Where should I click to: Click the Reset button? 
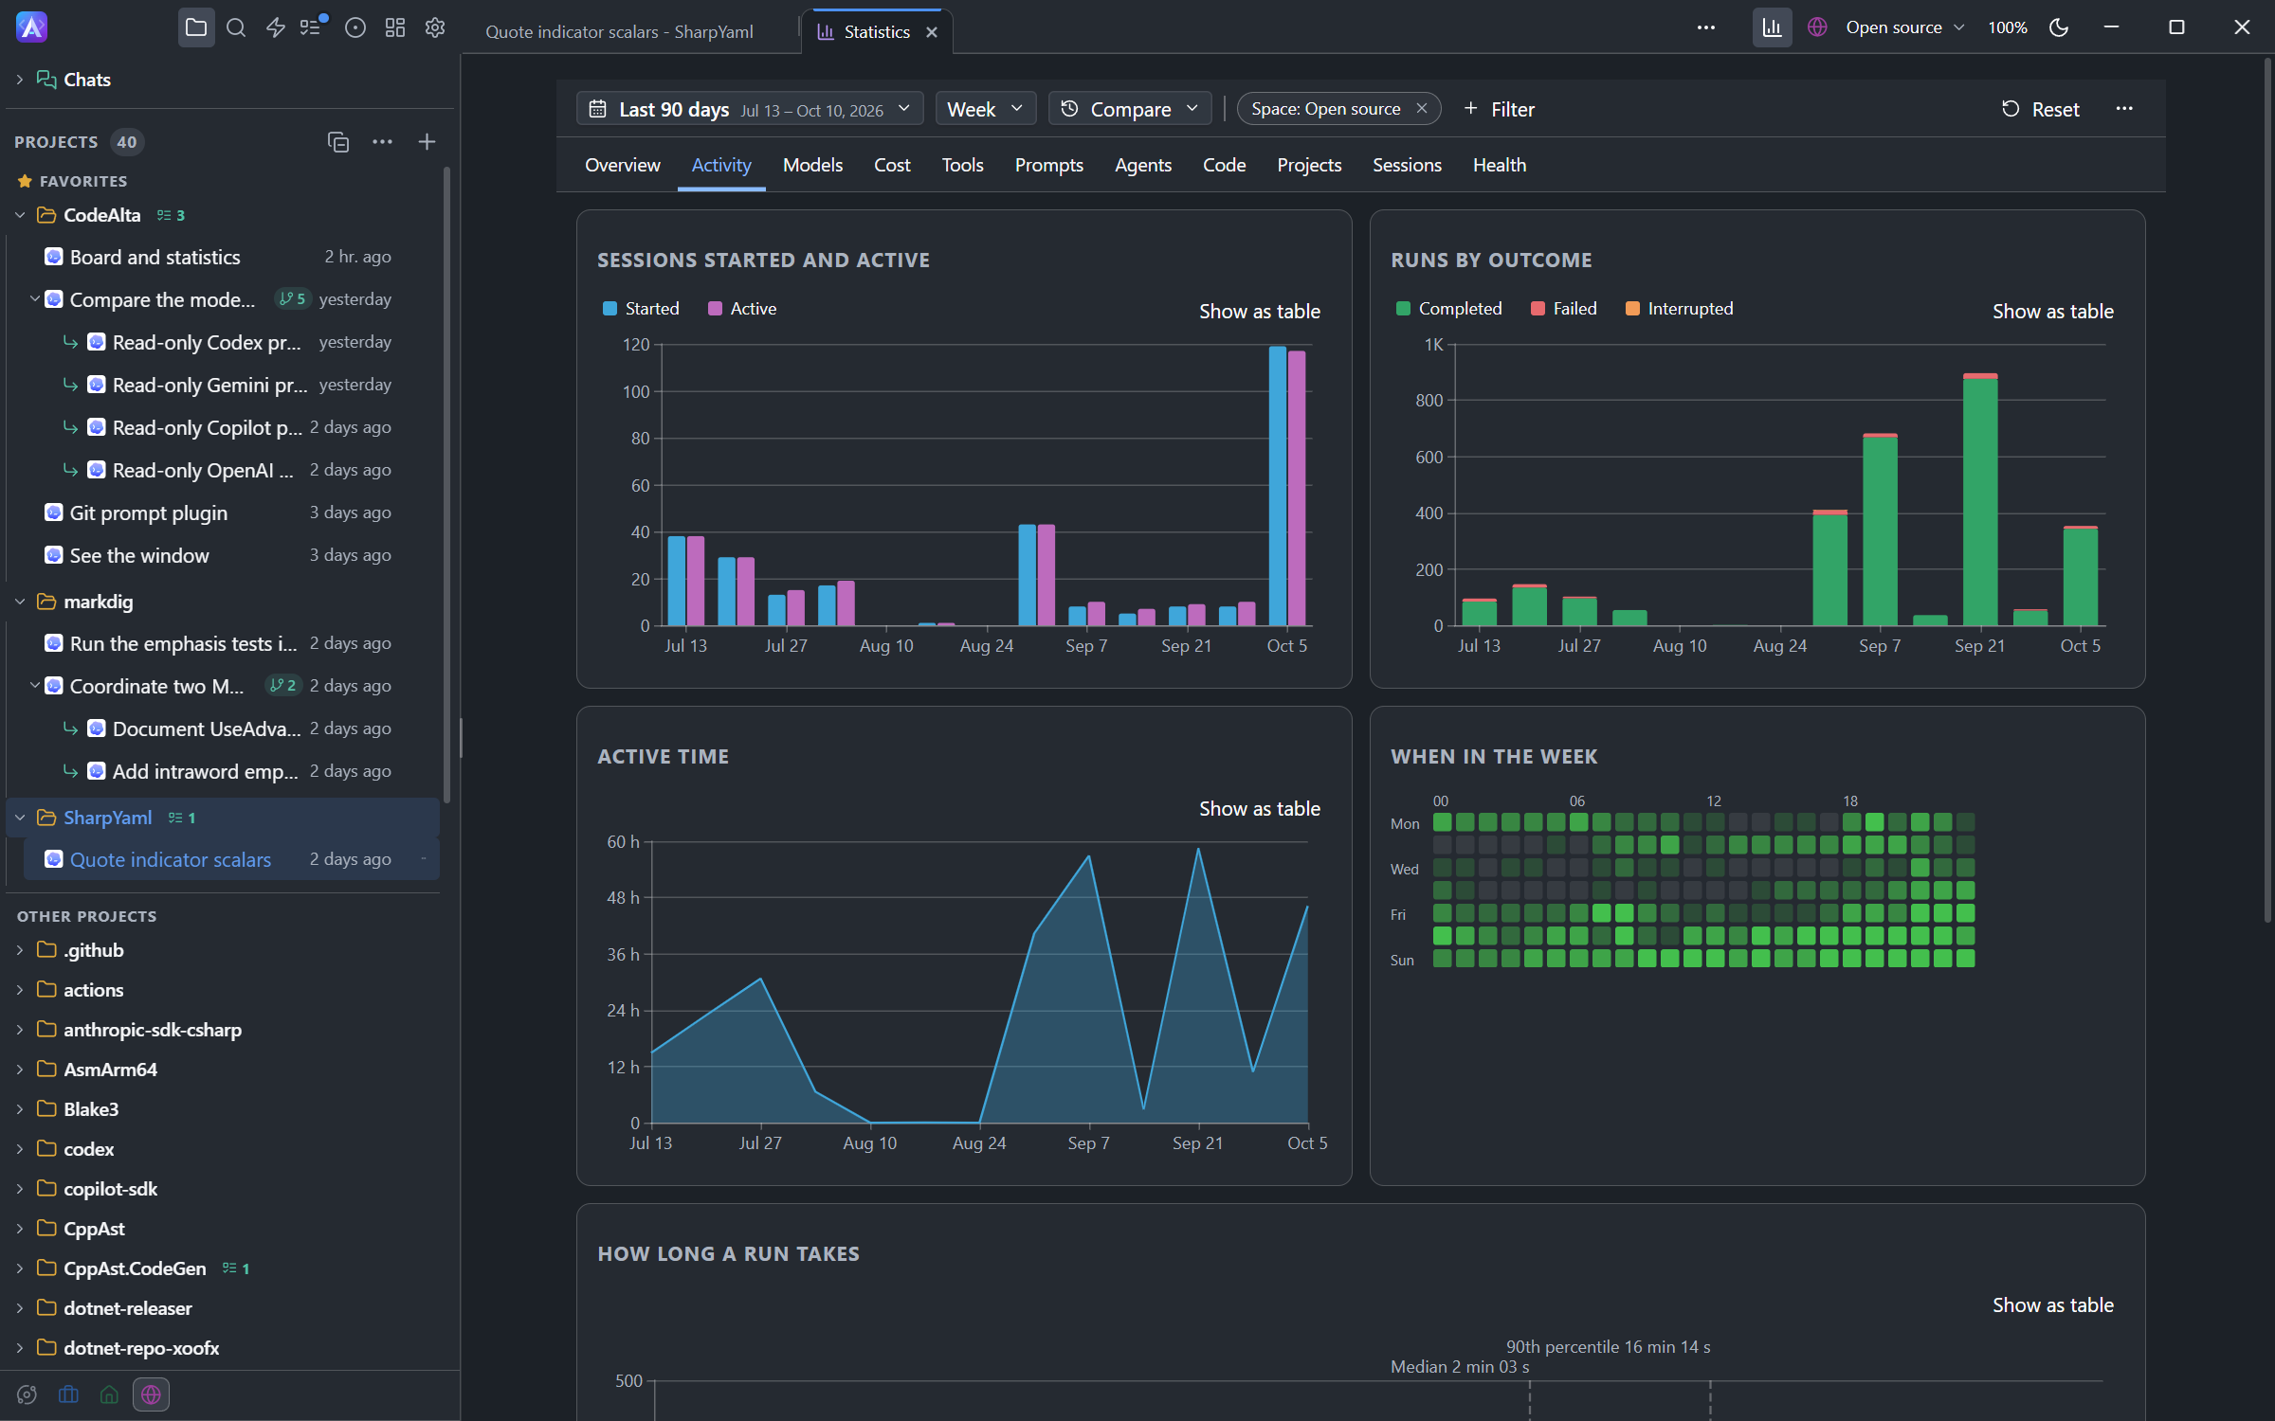(2040, 109)
